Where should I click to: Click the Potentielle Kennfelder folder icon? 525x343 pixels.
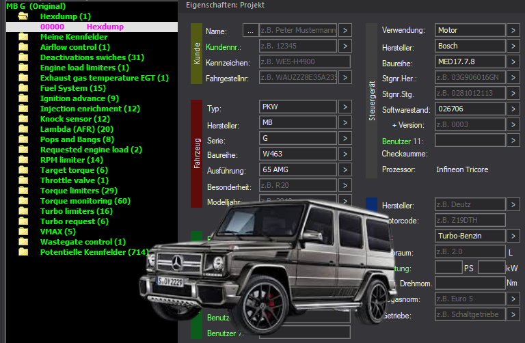tap(23, 252)
